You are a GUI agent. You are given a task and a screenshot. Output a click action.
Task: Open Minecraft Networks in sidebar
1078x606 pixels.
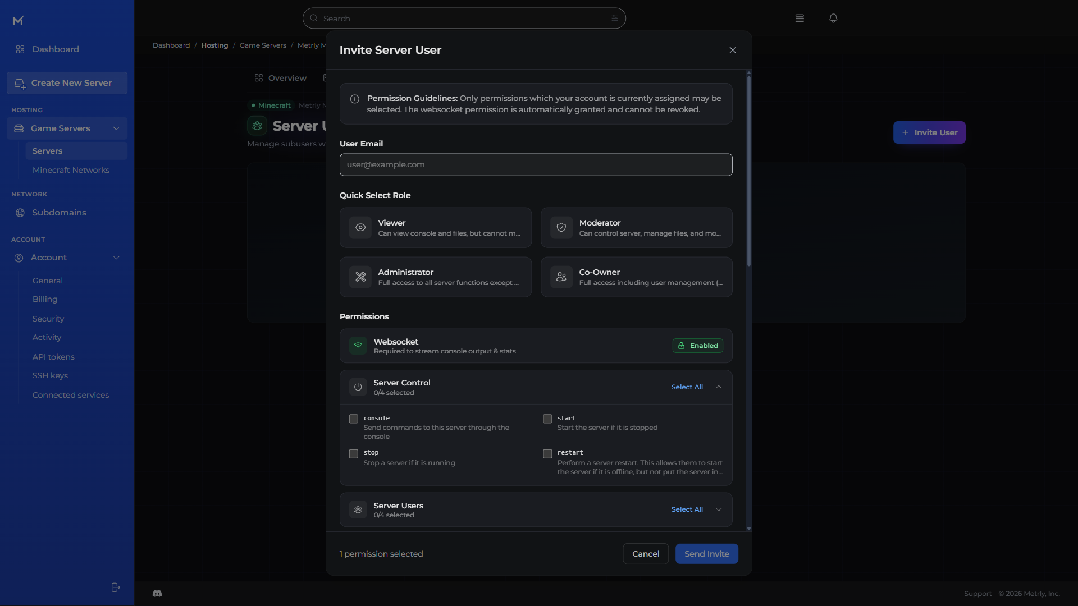71,171
